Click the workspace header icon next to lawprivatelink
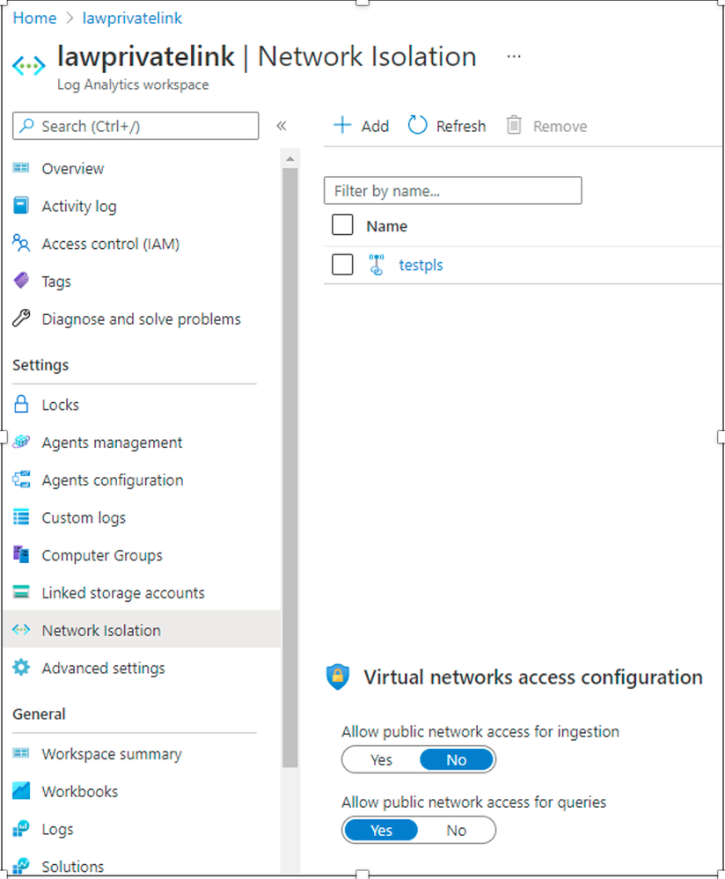Viewport: 725px width, 879px height. [29, 66]
